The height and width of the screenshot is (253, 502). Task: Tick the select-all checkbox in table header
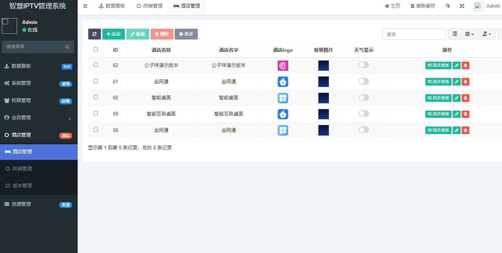tap(96, 50)
